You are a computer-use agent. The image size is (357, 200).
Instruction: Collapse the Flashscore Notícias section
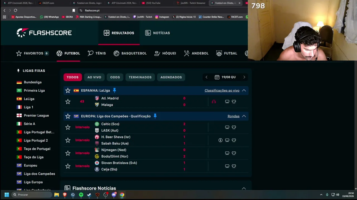pos(244,188)
